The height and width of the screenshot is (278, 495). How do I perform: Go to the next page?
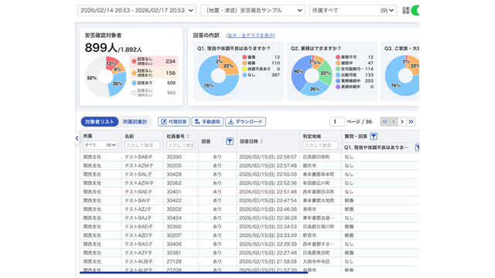[402, 122]
